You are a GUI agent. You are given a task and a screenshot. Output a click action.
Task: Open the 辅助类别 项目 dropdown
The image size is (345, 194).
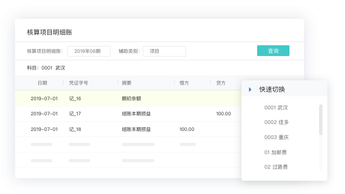point(164,51)
